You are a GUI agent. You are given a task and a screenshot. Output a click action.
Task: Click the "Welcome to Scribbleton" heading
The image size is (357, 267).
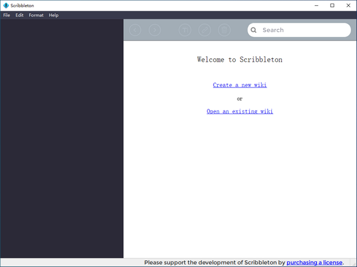coord(240,59)
